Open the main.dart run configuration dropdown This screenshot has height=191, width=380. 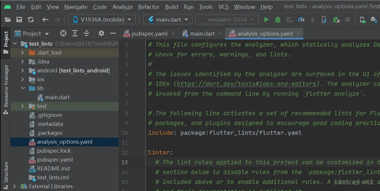click(x=168, y=20)
